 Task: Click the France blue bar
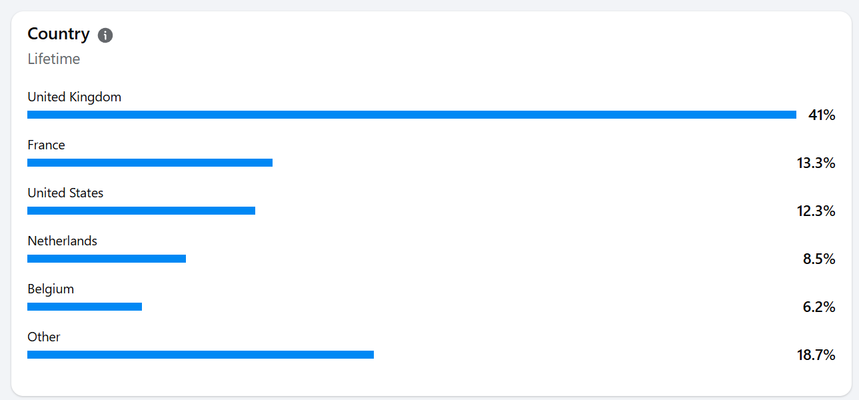150,163
